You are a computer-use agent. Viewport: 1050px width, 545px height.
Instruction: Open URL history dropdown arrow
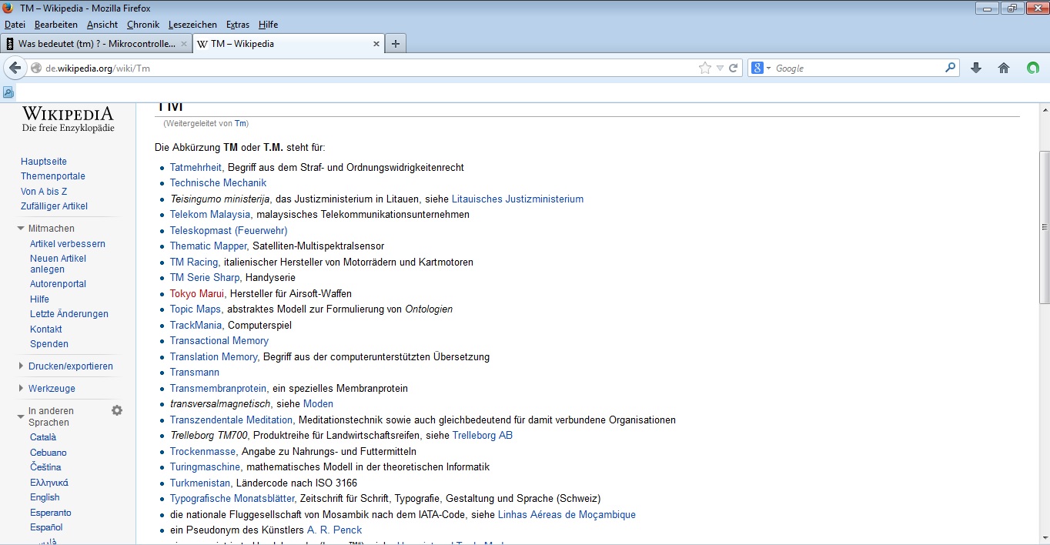tap(720, 68)
